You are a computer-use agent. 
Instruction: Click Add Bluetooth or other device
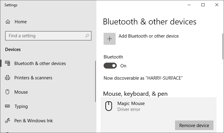[149, 36]
